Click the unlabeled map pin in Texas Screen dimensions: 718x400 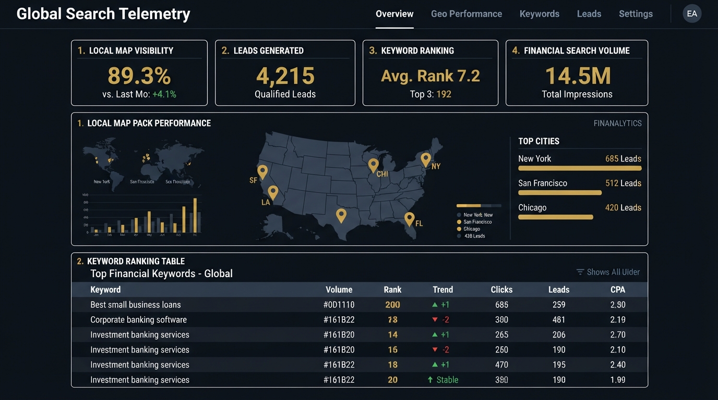click(341, 215)
